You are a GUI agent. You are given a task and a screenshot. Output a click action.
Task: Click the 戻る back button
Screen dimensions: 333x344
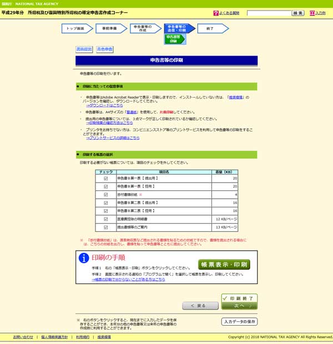[200, 306]
